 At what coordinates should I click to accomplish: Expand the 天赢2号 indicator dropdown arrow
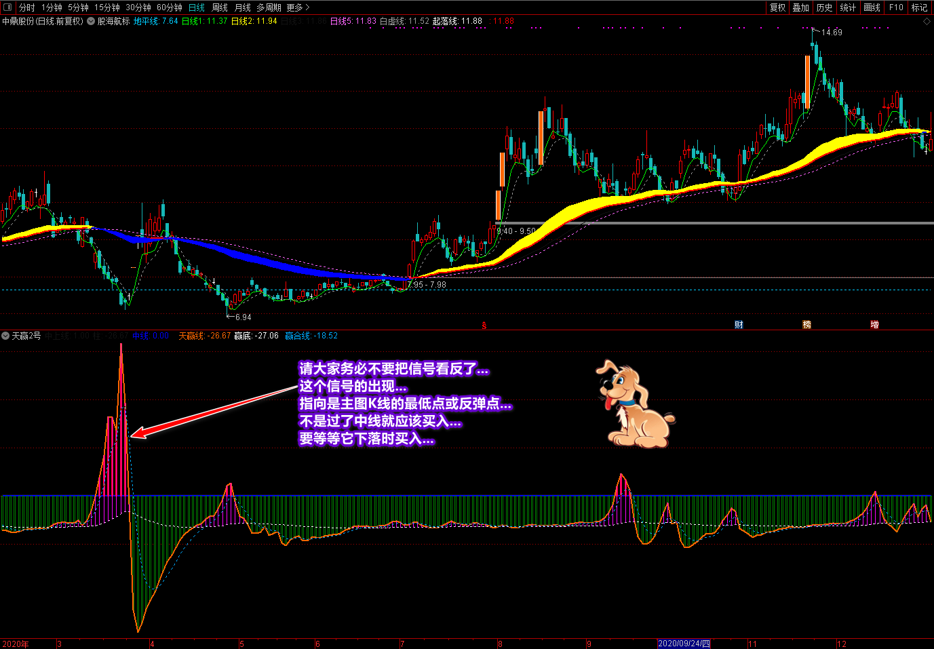click(x=5, y=336)
